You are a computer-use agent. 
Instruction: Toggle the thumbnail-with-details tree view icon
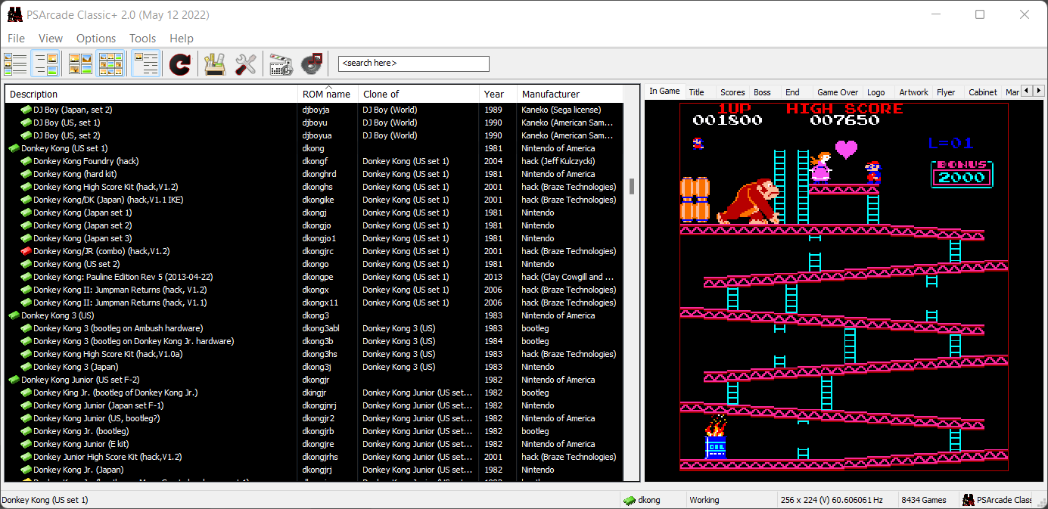click(146, 64)
